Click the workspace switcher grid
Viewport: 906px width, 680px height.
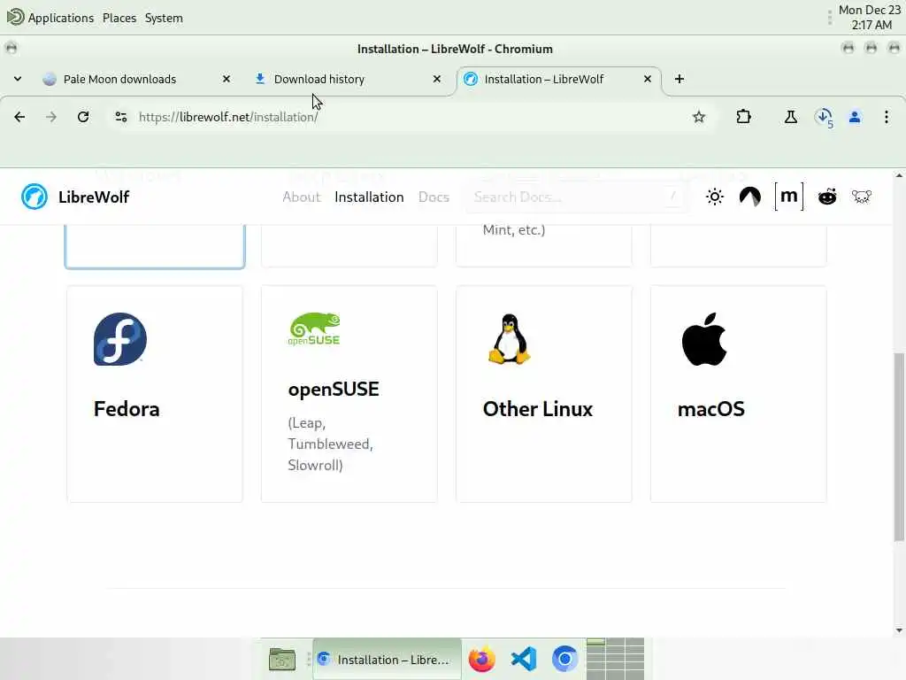click(616, 659)
